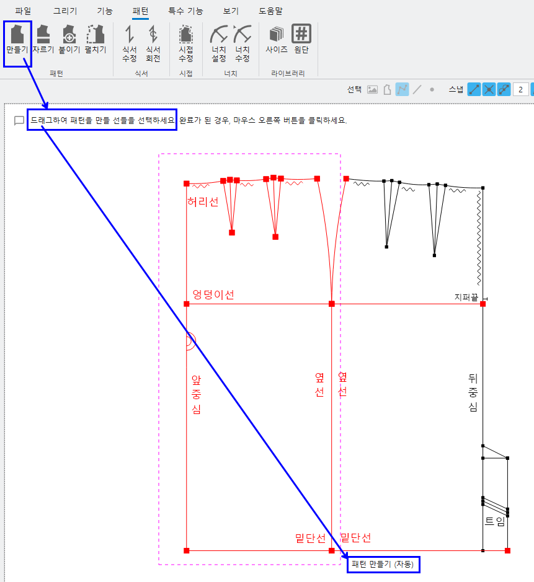Image resolution: width=534 pixels, height=582 pixels.
Task: Toggle polyline selection filter icon
Action: click(402, 89)
